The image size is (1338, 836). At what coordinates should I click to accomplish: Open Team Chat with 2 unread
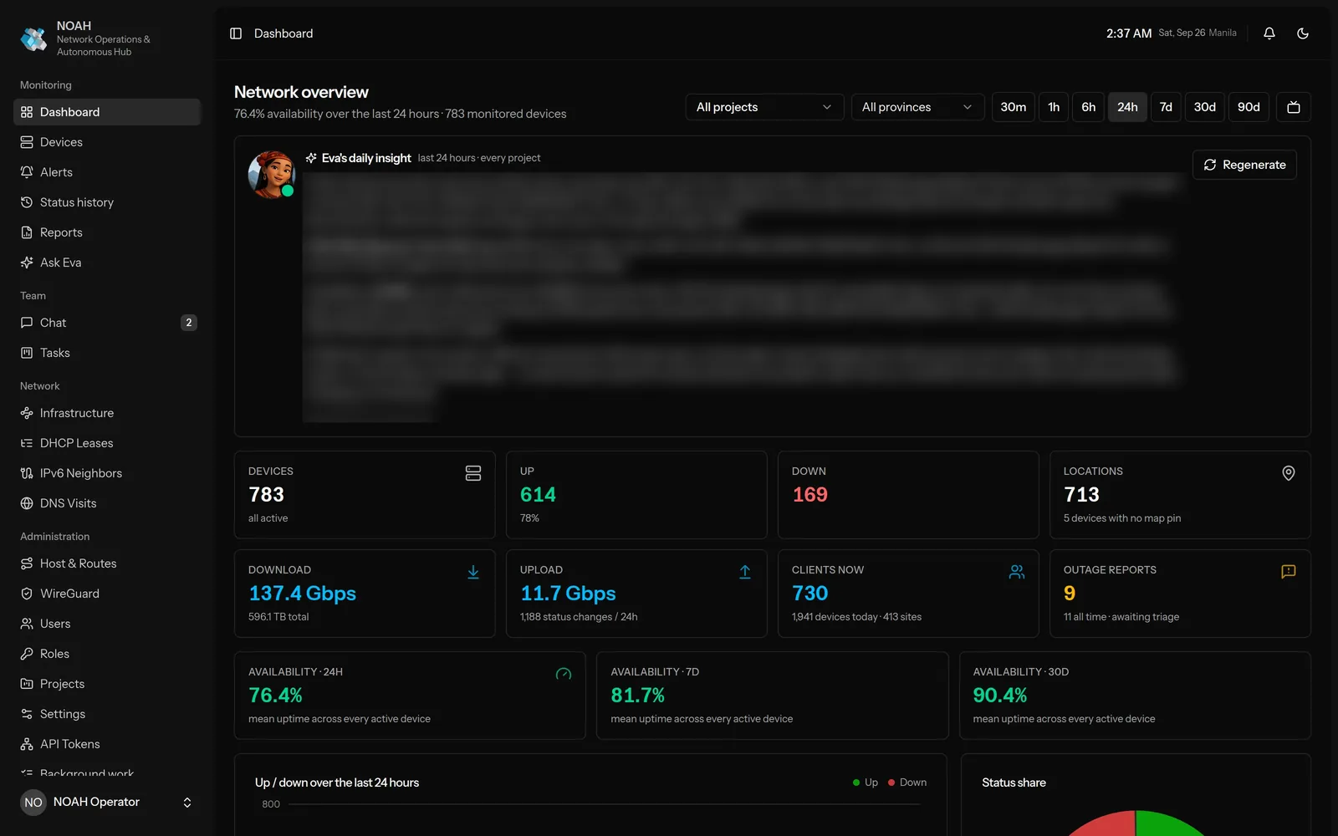tap(107, 323)
